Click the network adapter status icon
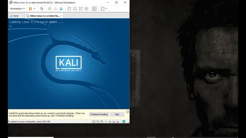The height and width of the screenshot is (138, 246). pyautogui.click(x=102, y=122)
